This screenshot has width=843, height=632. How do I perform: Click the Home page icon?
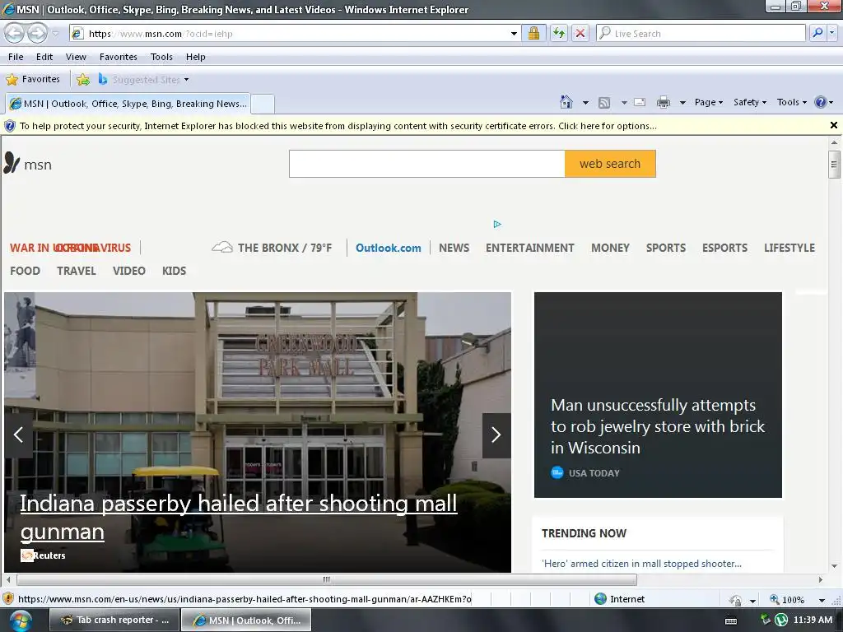(566, 102)
